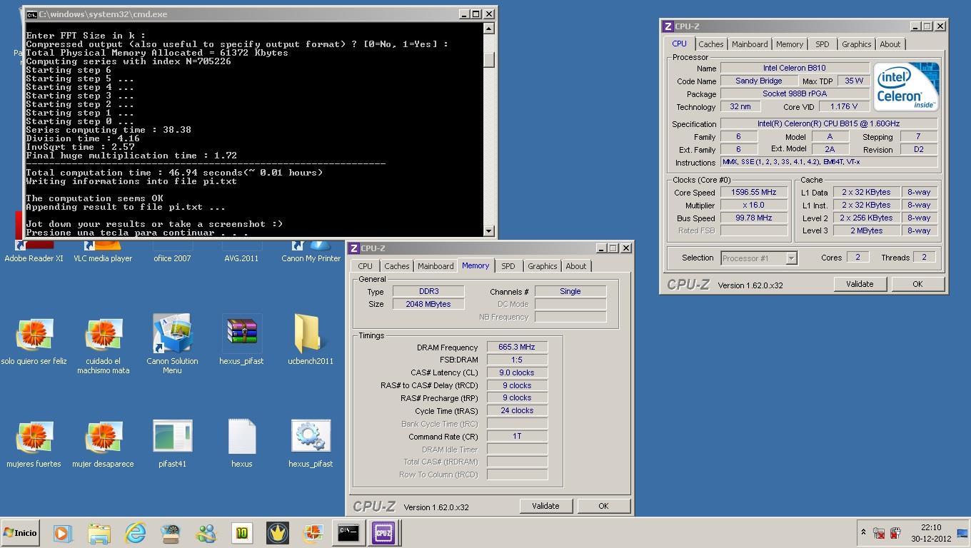Open the 'solo quiero ser feliz' desktop file
971x548 pixels.
[34, 341]
